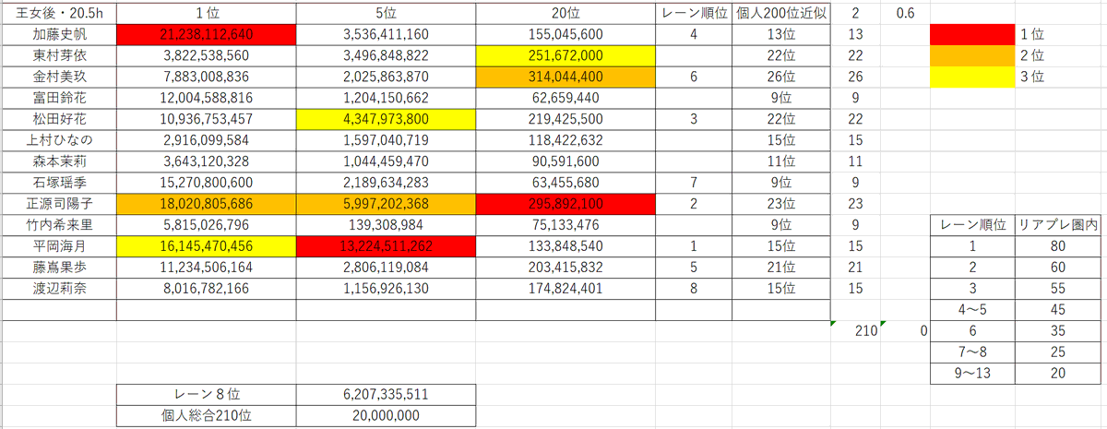Select the リアプレ圏内 header cell
The image size is (1107, 429).
point(1057,225)
